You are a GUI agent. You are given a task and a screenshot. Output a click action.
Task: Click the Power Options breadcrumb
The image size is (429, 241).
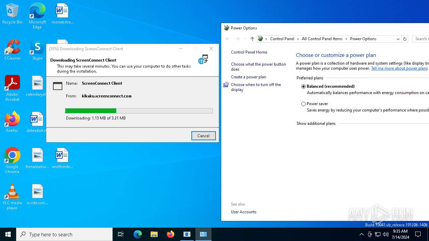pos(363,39)
